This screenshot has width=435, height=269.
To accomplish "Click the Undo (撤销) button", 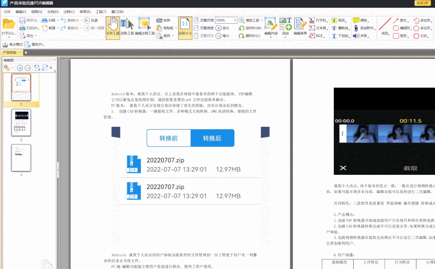I will click(70, 20).
